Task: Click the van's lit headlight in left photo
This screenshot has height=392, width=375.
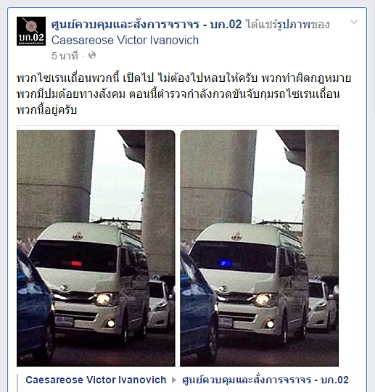Action: pos(104,299)
